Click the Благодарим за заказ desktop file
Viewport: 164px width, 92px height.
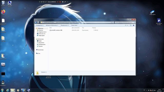pyautogui.click(x=159, y=22)
